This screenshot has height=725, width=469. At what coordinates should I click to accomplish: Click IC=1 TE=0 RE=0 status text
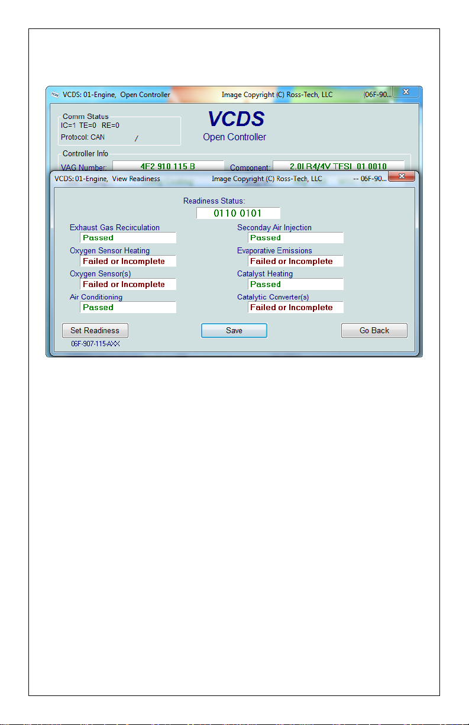click(x=90, y=125)
